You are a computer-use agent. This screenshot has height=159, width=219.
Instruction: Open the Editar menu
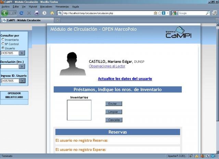coord(16,6)
